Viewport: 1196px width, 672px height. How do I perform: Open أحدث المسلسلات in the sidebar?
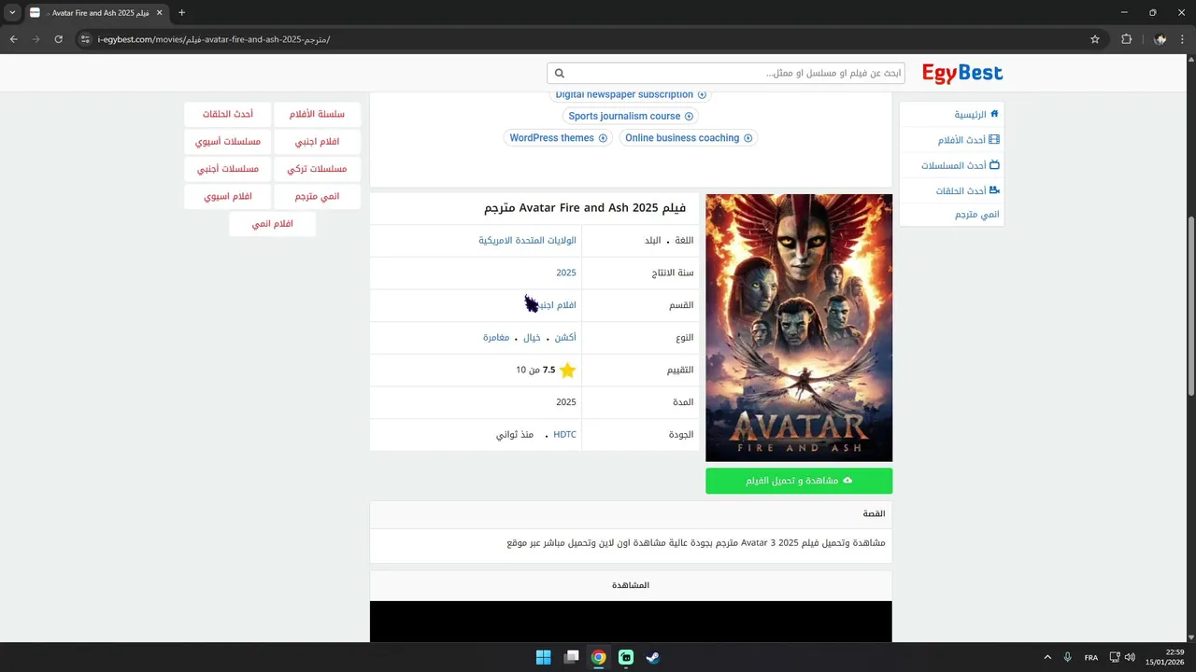point(954,165)
